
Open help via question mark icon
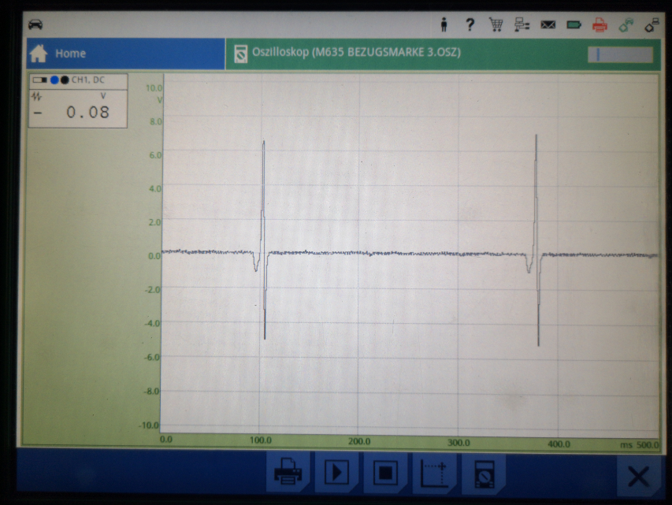point(470,25)
